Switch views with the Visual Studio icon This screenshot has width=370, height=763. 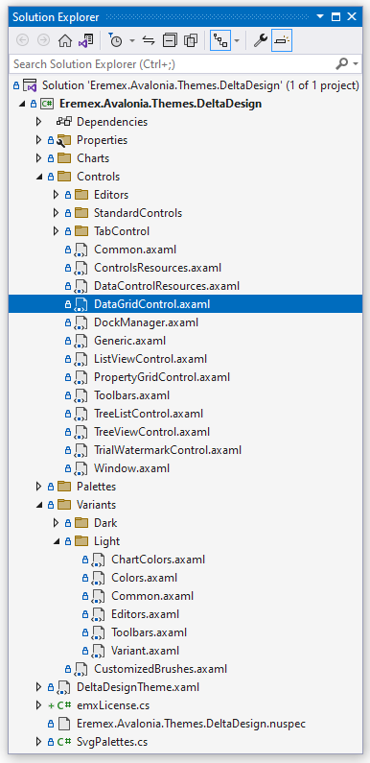tap(85, 41)
